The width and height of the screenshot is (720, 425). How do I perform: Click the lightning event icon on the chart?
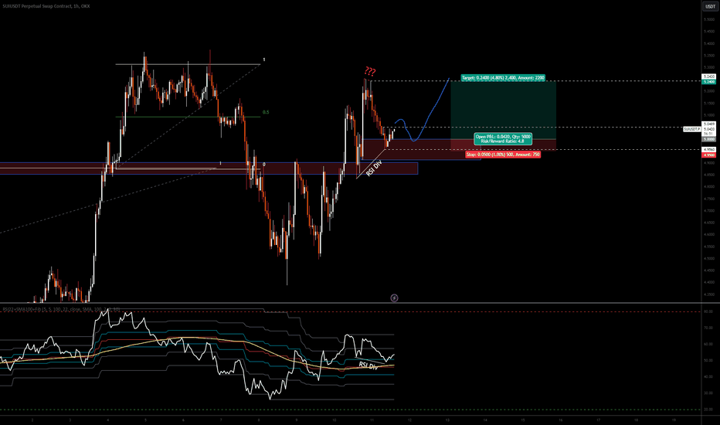click(394, 298)
